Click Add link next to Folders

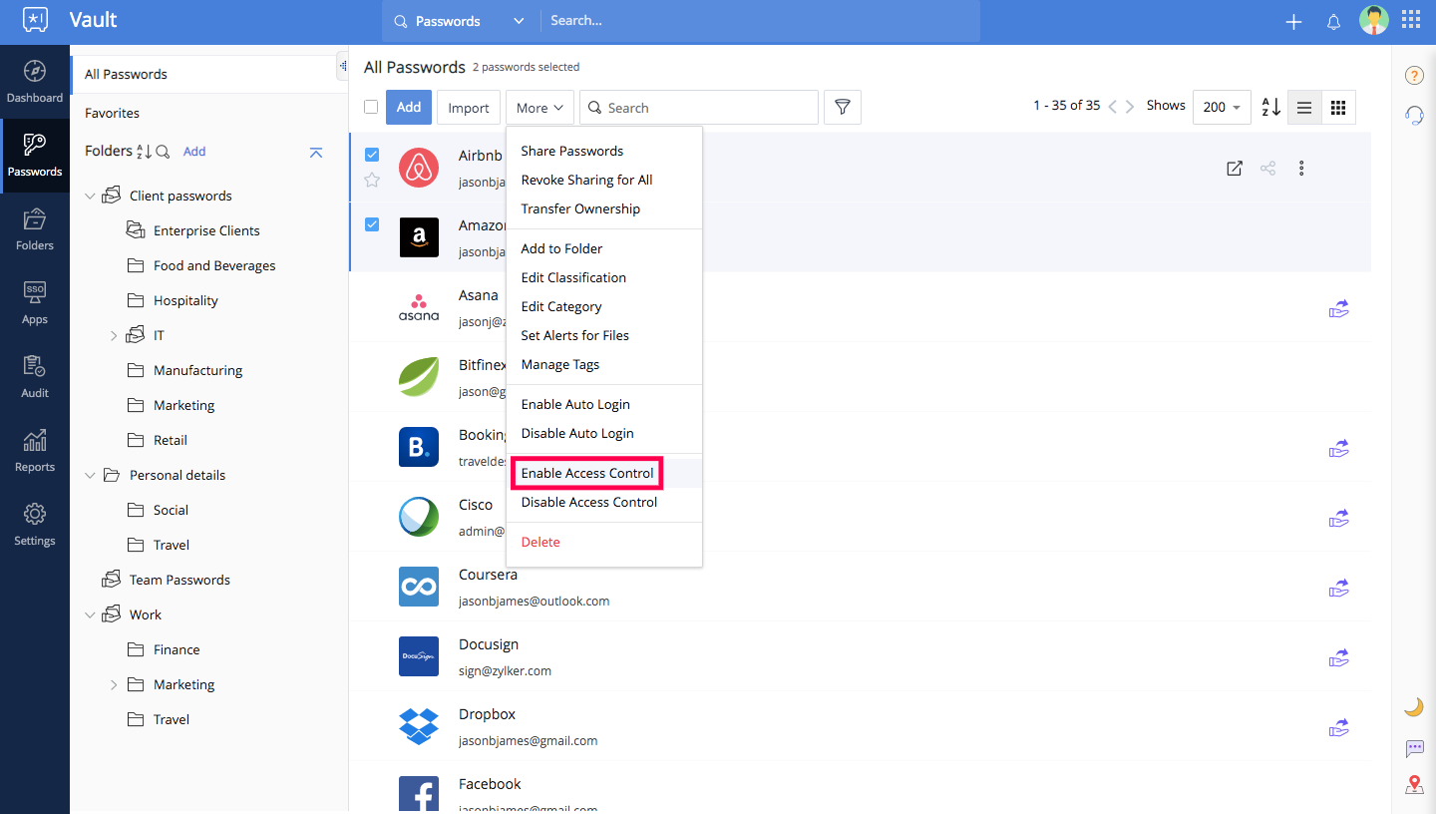point(194,152)
